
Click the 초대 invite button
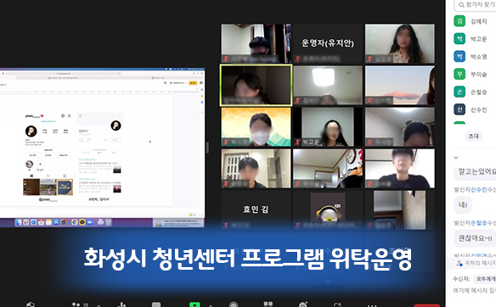point(474,137)
